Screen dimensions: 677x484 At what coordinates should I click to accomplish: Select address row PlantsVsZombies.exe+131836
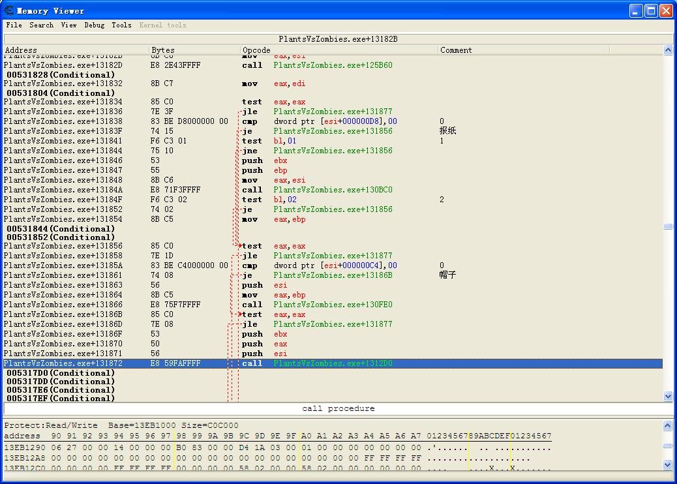point(333,112)
